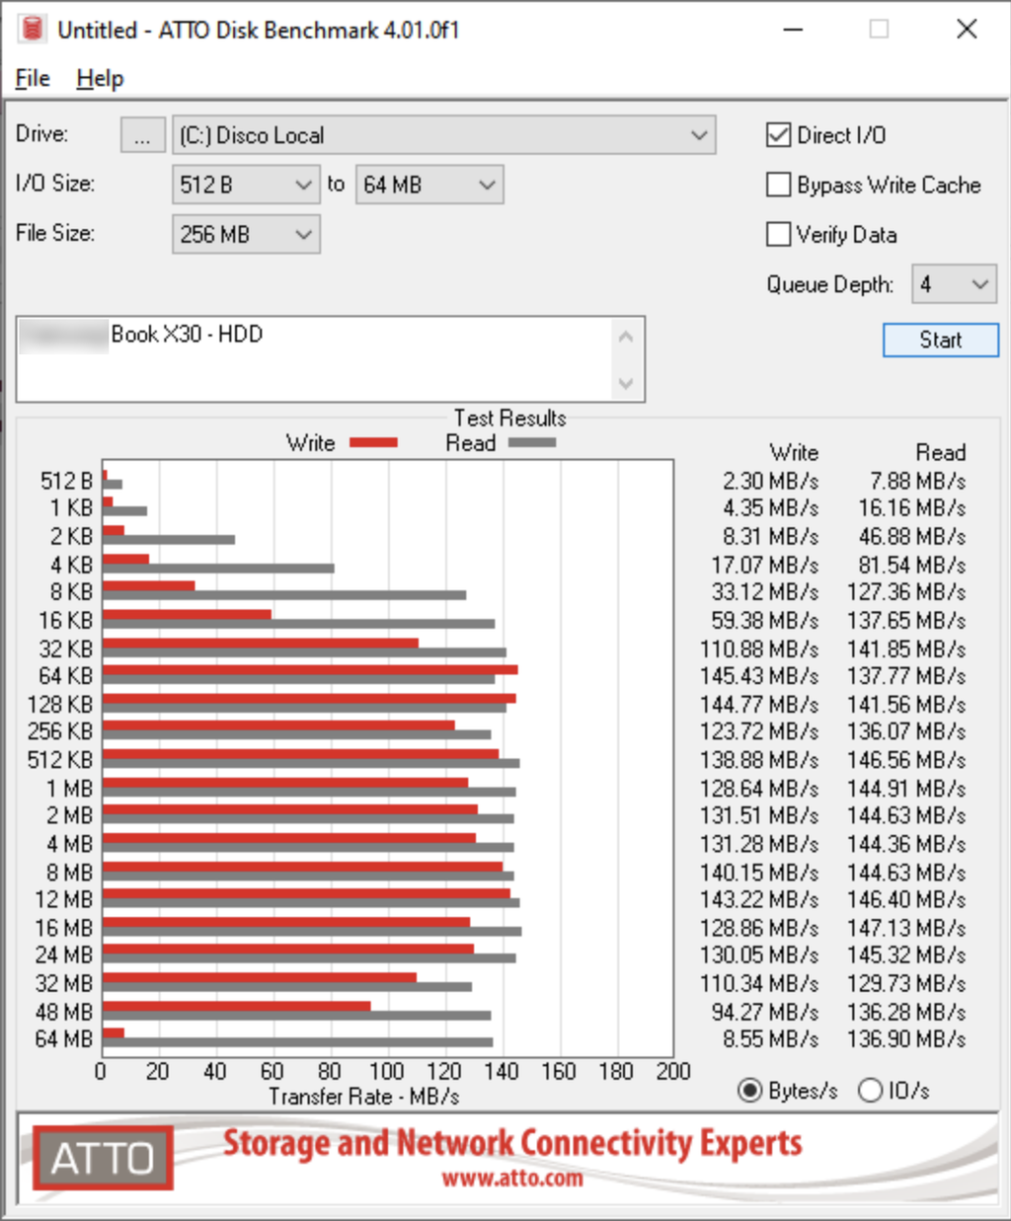Viewport: 1011px width, 1221px height.
Task: Click the 123.72 MB/s write value
Action: tap(760, 732)
